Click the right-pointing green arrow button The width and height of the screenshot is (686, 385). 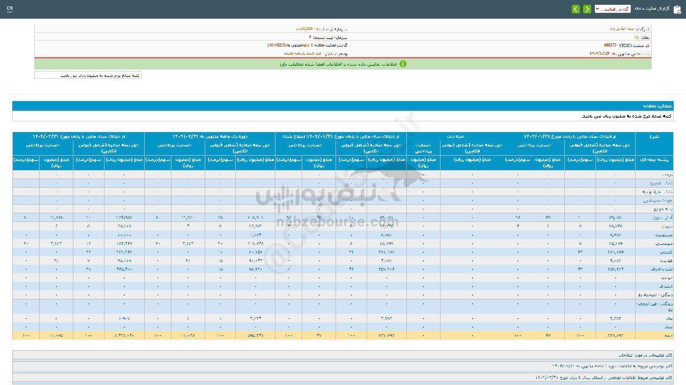587,9
